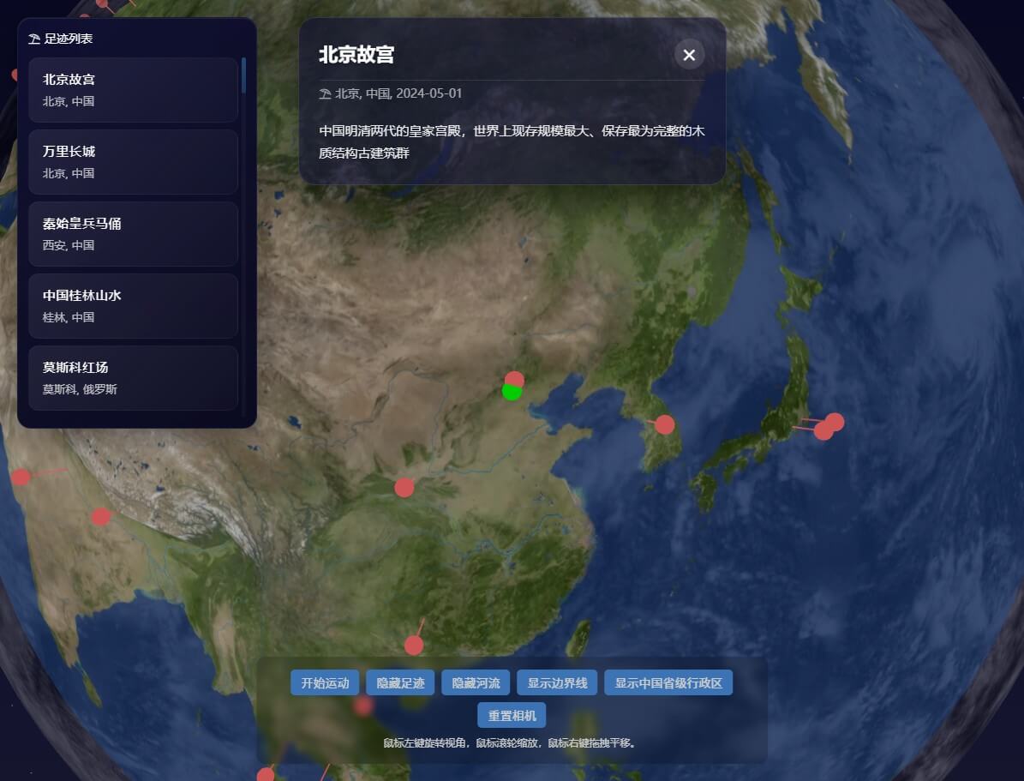Choose 中国桂林山水 from the footprint list

133,305
